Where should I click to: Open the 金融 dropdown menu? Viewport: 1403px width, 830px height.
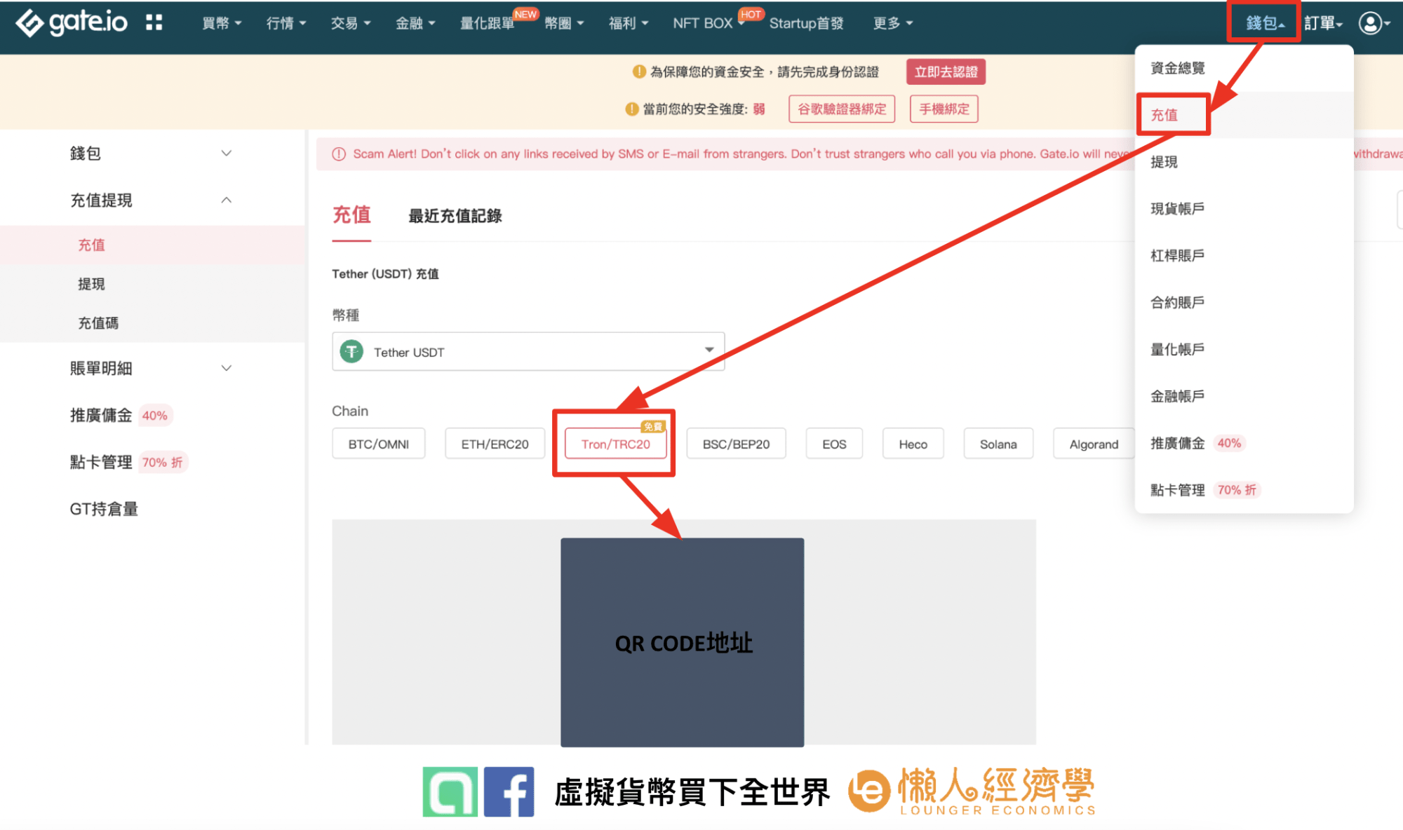pos(415,23)
